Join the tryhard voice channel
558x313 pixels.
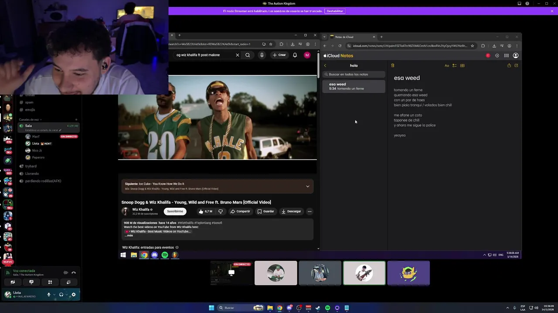point(31,166)
